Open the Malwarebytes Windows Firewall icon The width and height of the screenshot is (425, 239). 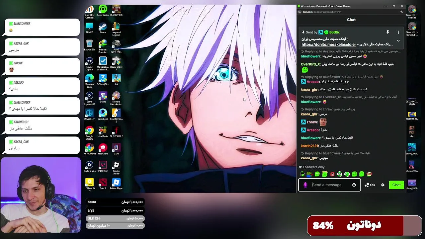103,64
